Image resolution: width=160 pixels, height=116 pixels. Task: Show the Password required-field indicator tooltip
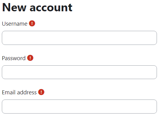coord(30,58)
